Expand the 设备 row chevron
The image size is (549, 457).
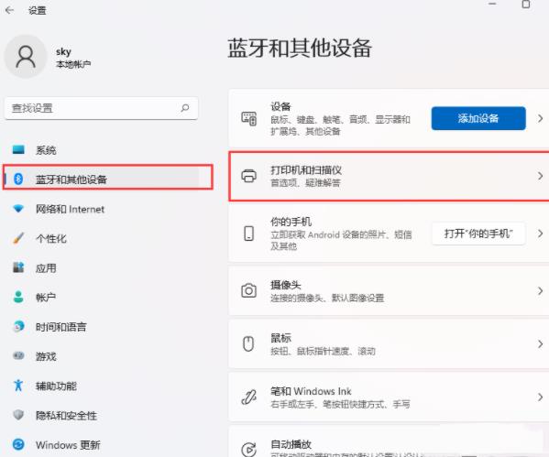click(x=540, y=118)
